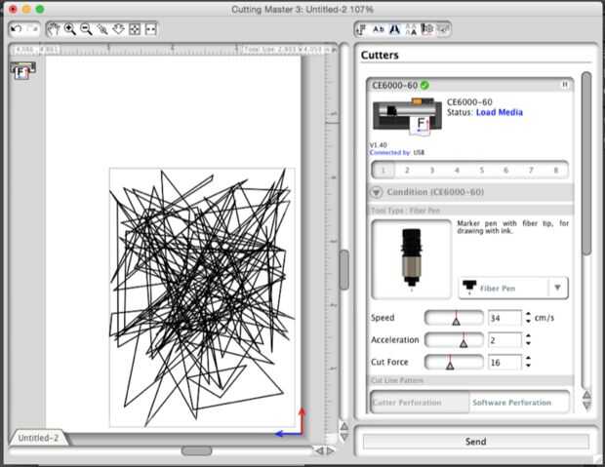Switch to Cutter Perforation mode

420,403
